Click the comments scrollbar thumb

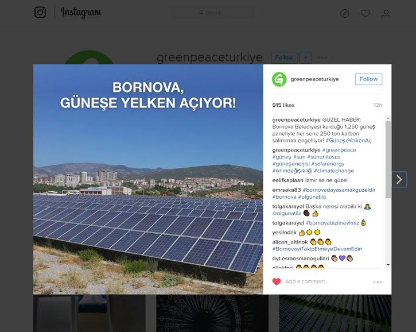tap(388, 159)
